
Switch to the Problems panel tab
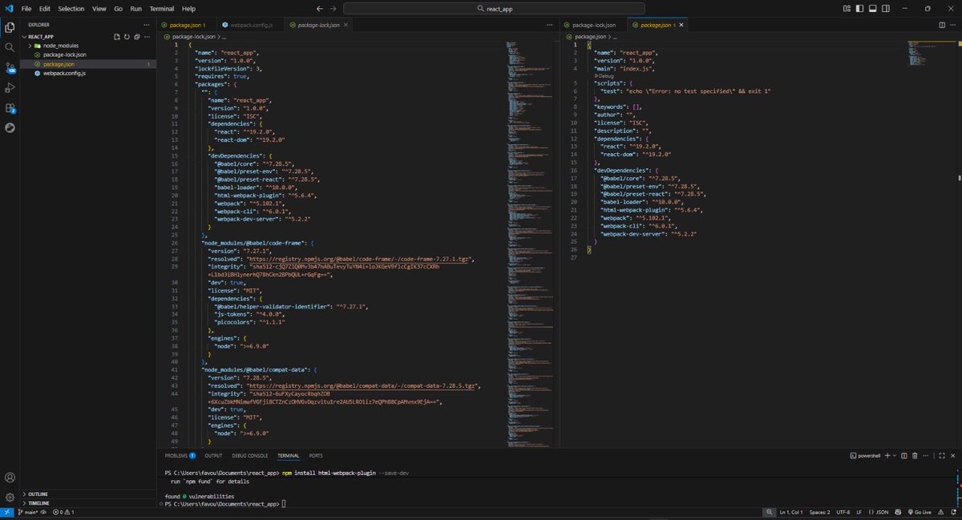point(180,455)
